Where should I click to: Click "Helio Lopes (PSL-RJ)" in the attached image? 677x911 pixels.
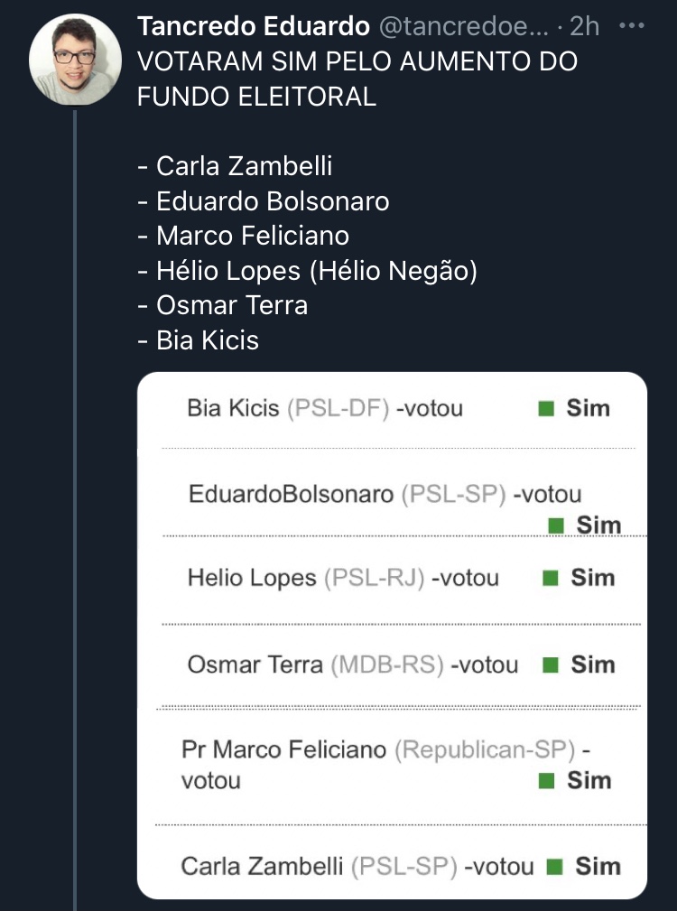[305, 579]
